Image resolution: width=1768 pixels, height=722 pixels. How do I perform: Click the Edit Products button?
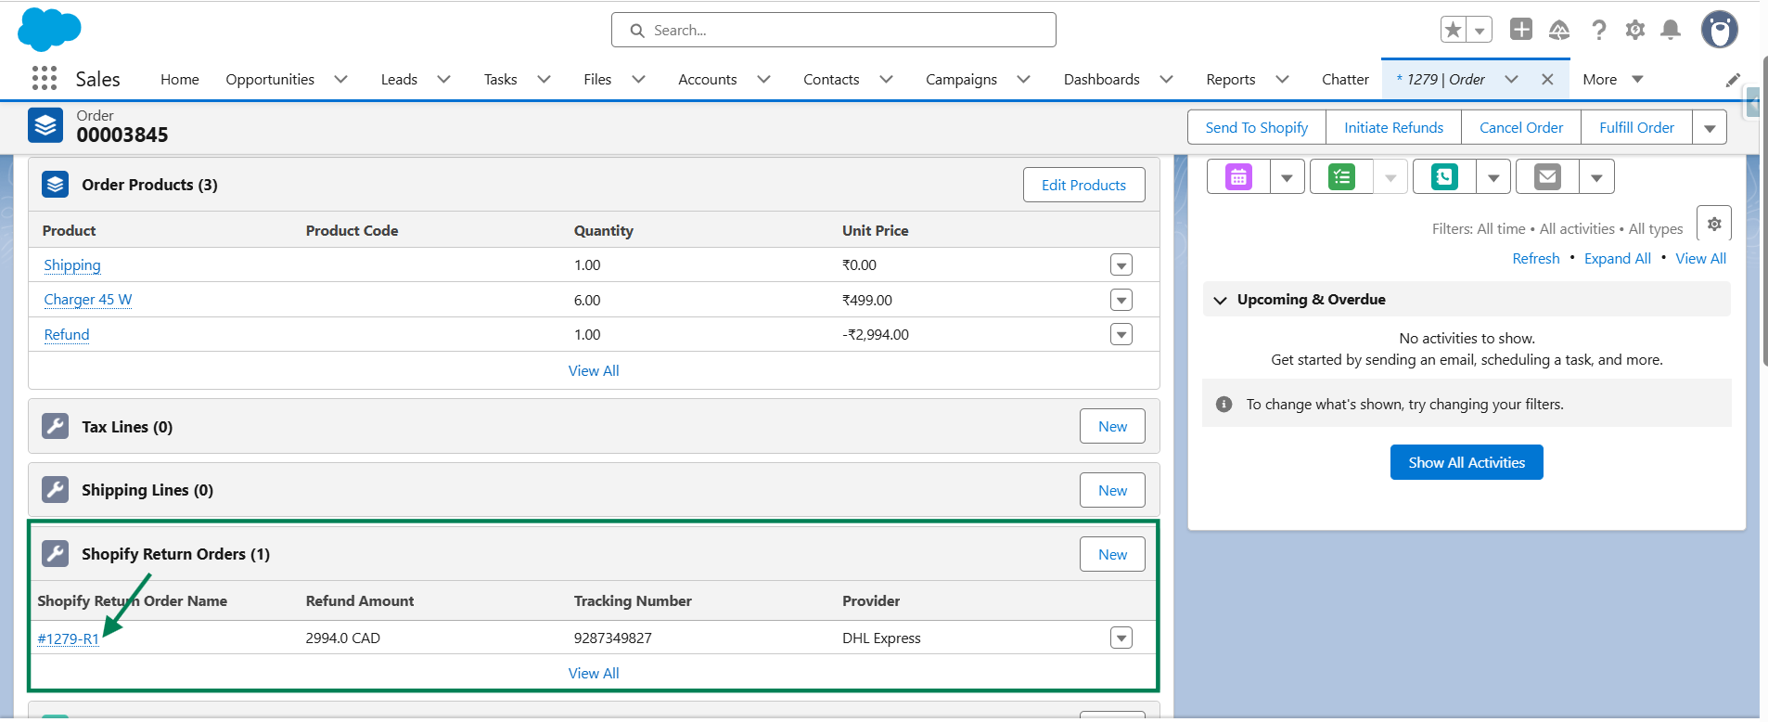coord(1083,185)
